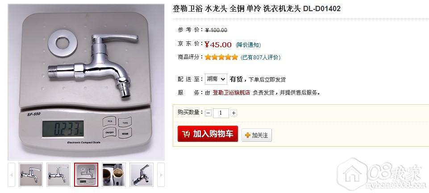429x193 pixels.
Task: Open the 降价通知 price drop alert link
Action: (248, 45)
